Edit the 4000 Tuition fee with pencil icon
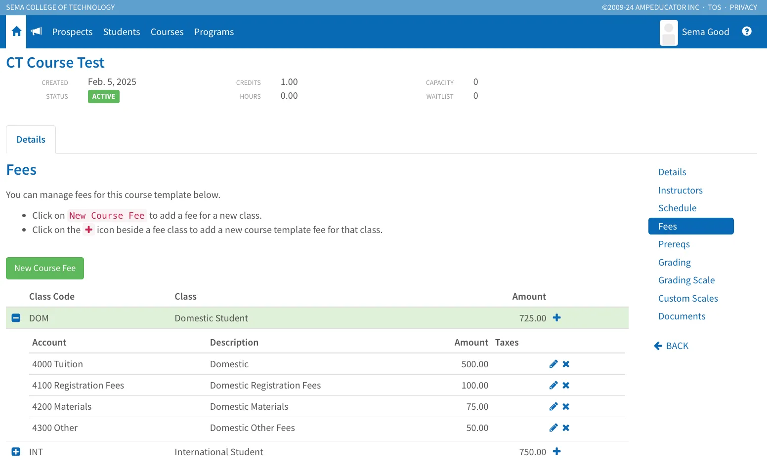767x468 pixels. (554, 364)
